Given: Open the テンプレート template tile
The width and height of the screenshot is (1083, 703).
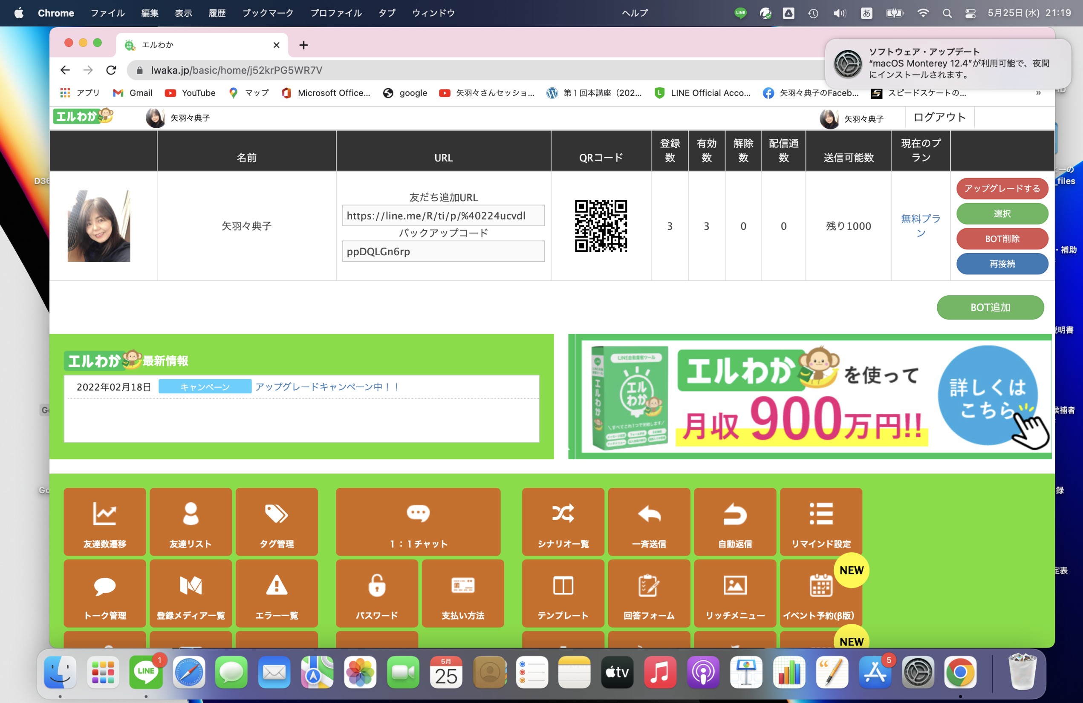Looking at the screenshot, I should [x=563, y=594].
